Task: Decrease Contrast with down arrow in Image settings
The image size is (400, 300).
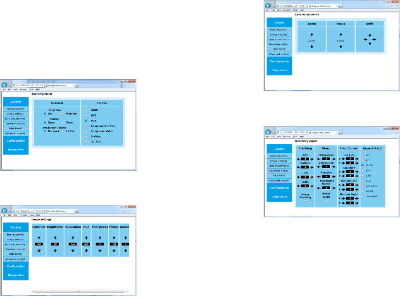Action: [x=39, y=251]
